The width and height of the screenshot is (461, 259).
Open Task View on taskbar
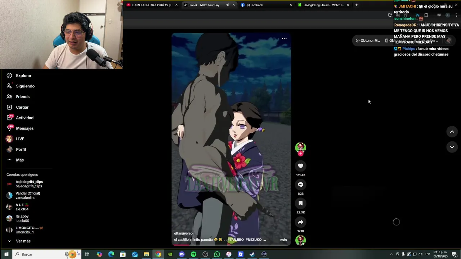87,254
